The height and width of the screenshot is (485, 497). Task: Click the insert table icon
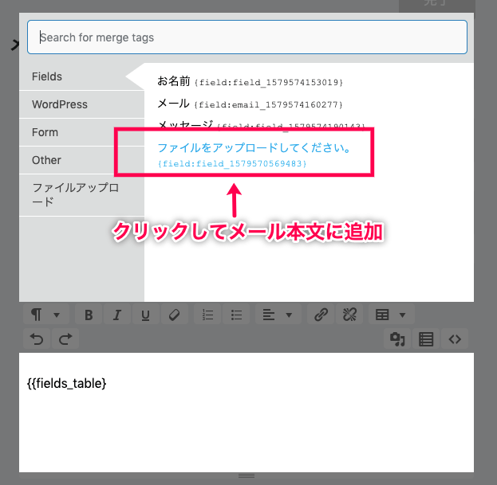382,315
